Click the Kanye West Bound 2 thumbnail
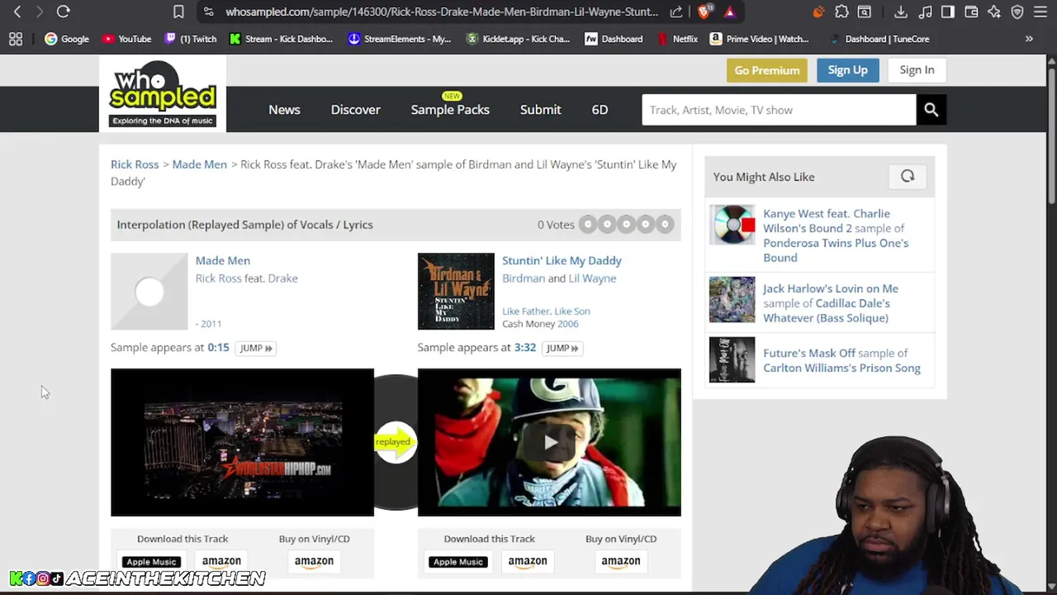 pos(732,225)
